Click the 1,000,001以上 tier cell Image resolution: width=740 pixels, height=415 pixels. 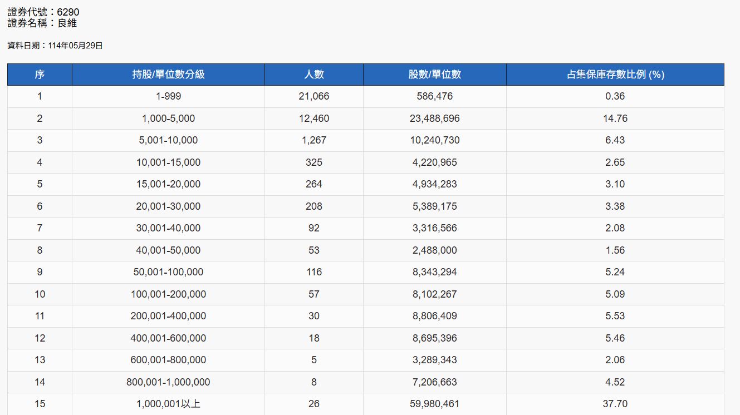(168, 404)
